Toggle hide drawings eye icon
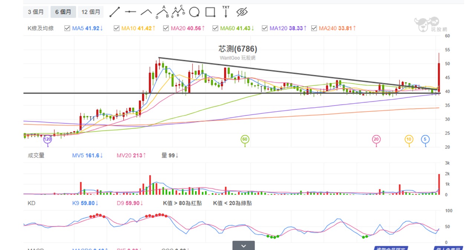 [242, 12]
